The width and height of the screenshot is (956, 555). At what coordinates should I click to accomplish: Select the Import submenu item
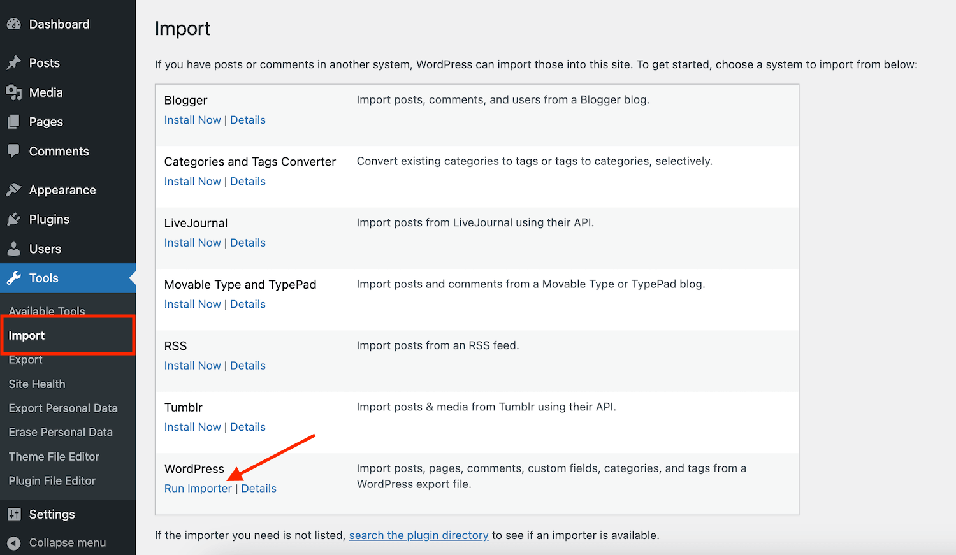[27, 335]
